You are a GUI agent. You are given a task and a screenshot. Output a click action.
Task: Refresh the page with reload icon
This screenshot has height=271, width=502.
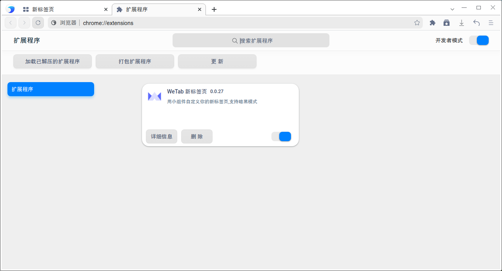[38, 23]
